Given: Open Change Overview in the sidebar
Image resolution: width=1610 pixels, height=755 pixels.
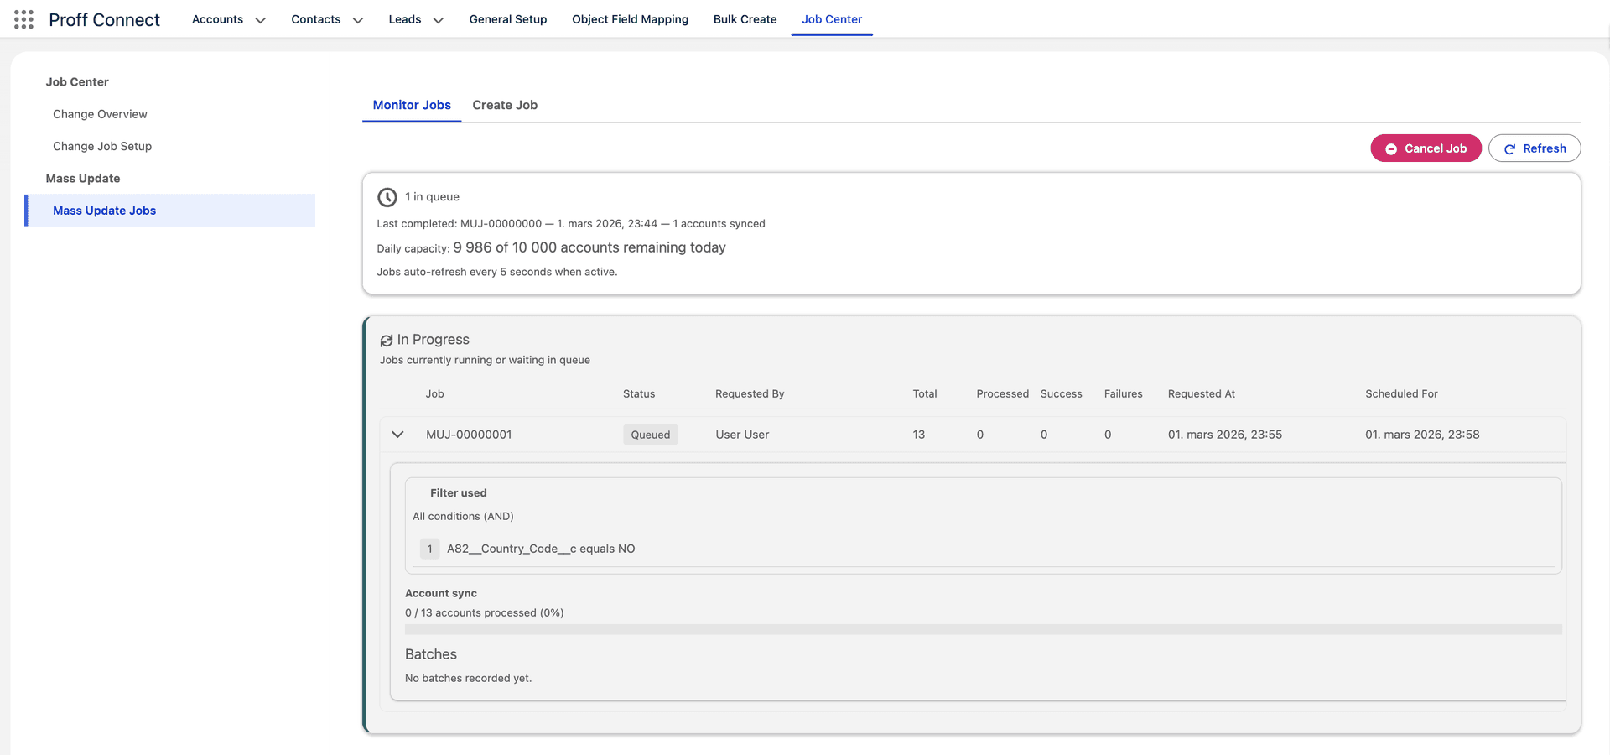Looking at the screenshot, I should click(x=100, y=114).
